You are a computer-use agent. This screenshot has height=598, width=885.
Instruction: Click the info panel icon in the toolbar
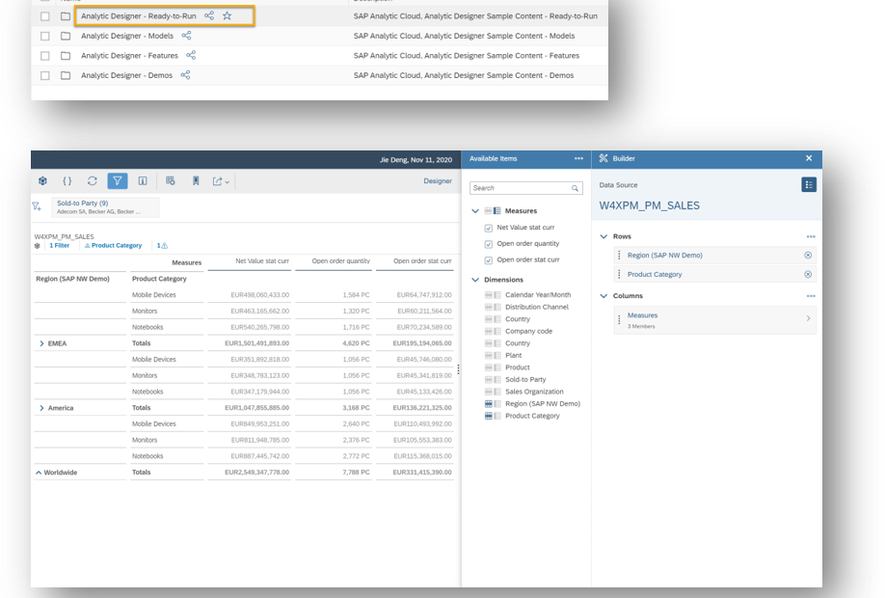tap(143, 180)
